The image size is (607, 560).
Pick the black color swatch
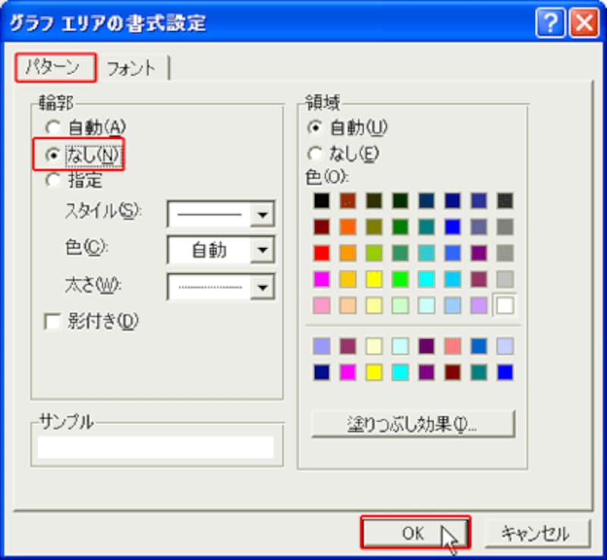point(322,201)
